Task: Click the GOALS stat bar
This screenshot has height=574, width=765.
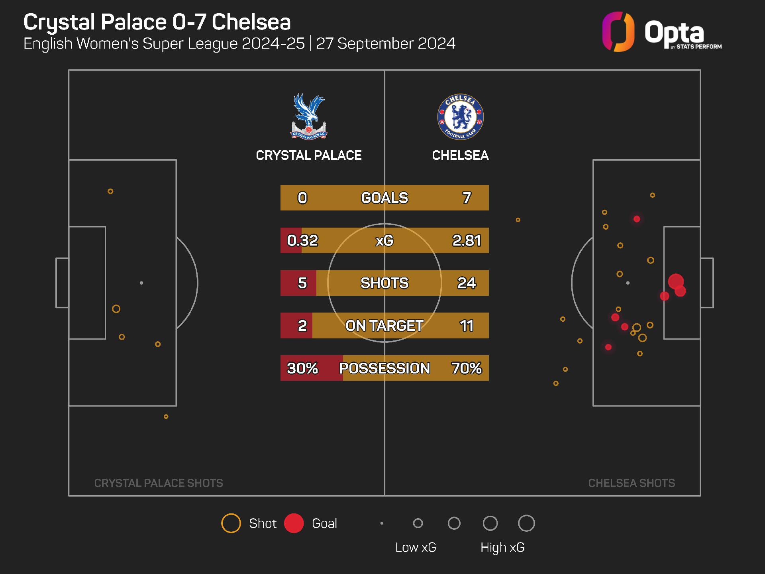Action: click(384, 198)
